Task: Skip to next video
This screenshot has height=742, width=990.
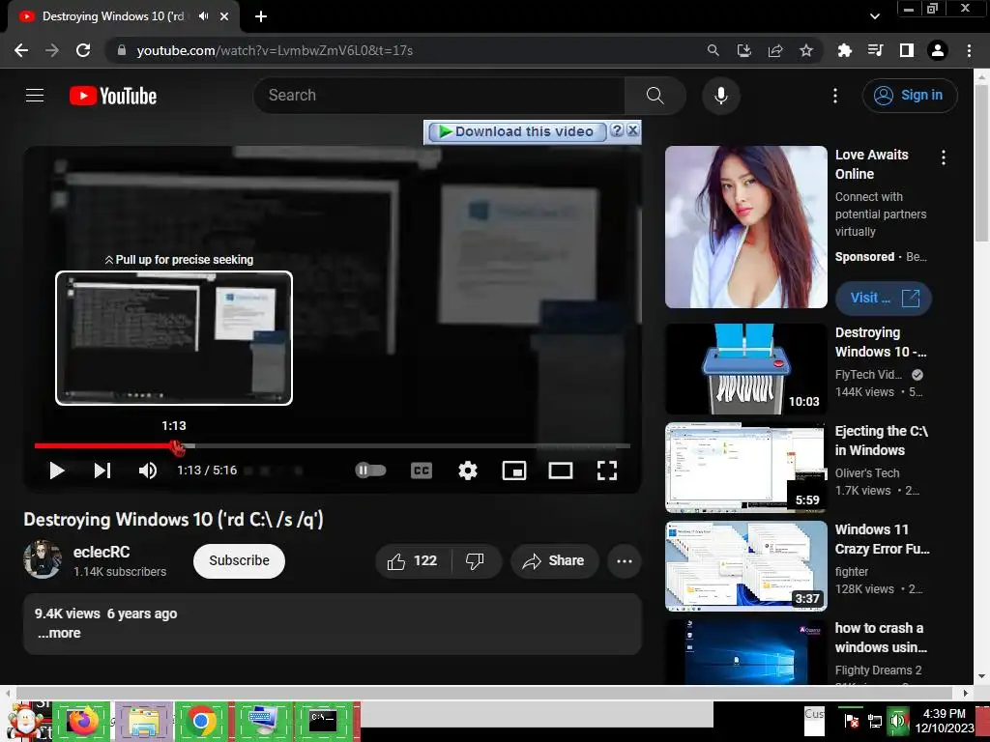Action: pos(102,471)
